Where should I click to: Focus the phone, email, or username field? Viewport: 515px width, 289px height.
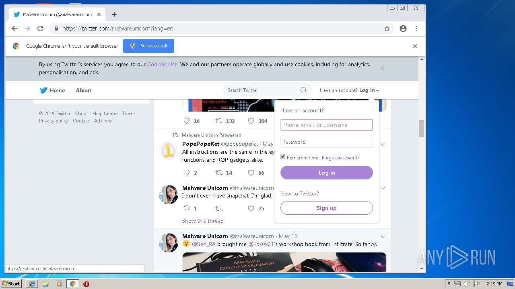(x=327, y=125)
